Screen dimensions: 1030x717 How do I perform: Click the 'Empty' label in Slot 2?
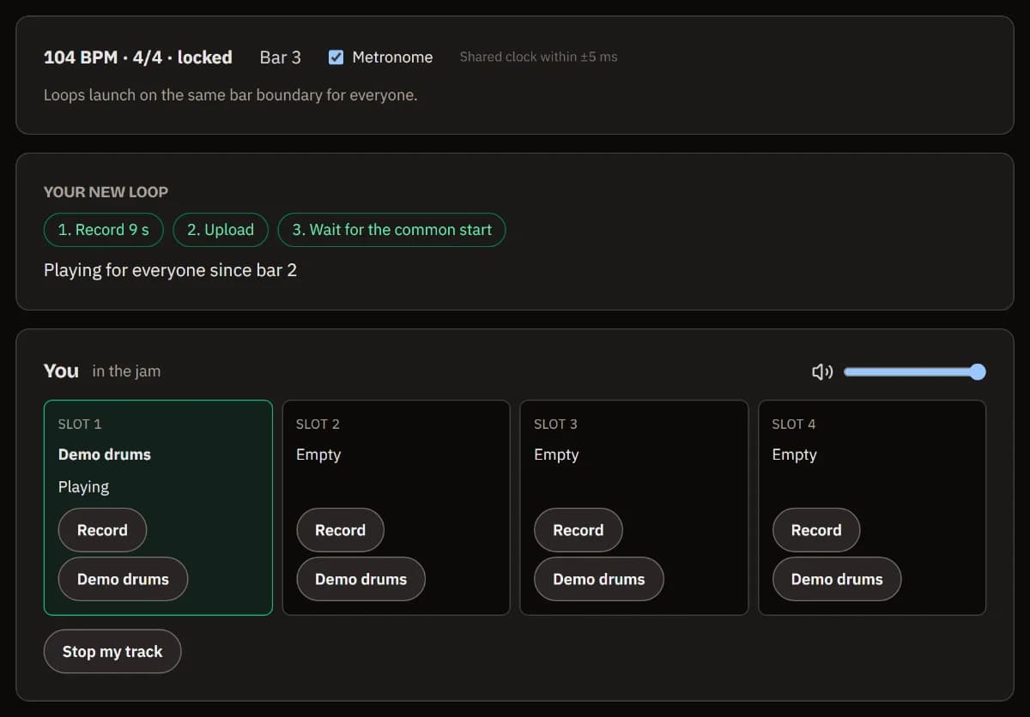(x=318, y=455)
